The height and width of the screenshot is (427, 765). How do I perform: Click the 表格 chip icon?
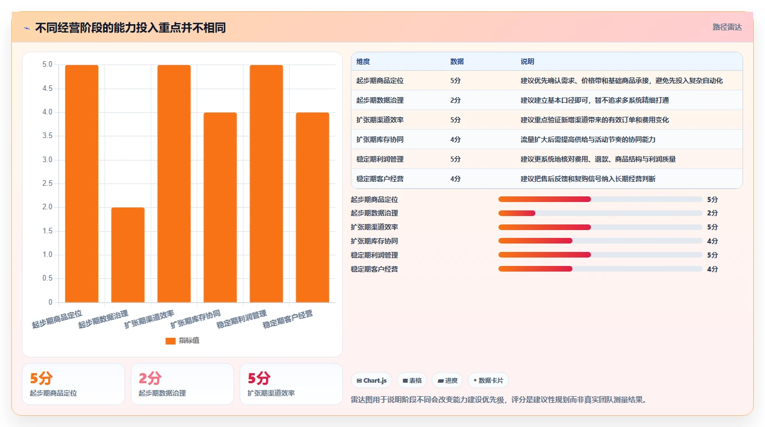[x=405, y=380]
